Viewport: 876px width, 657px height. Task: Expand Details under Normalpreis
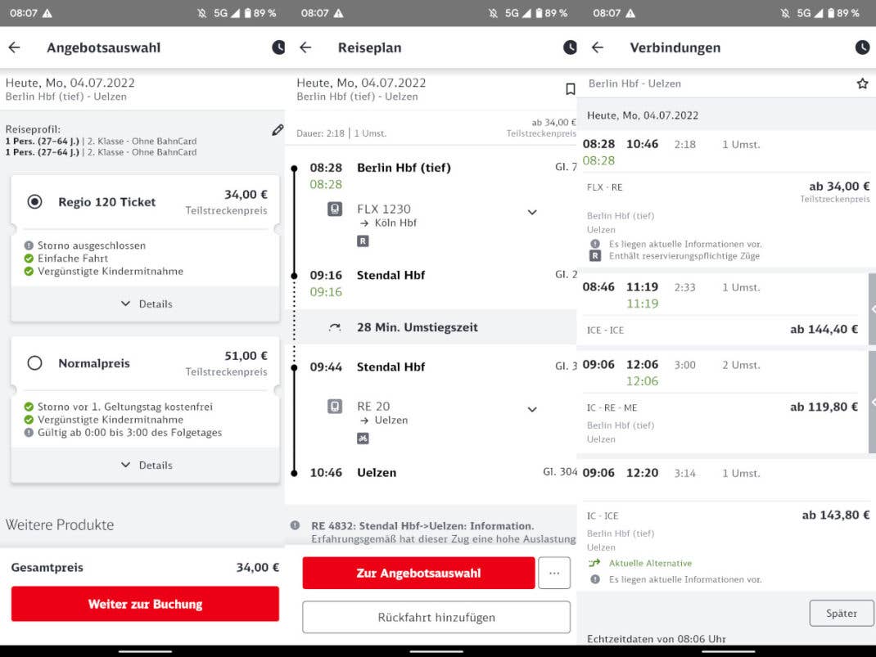point(146,465)
